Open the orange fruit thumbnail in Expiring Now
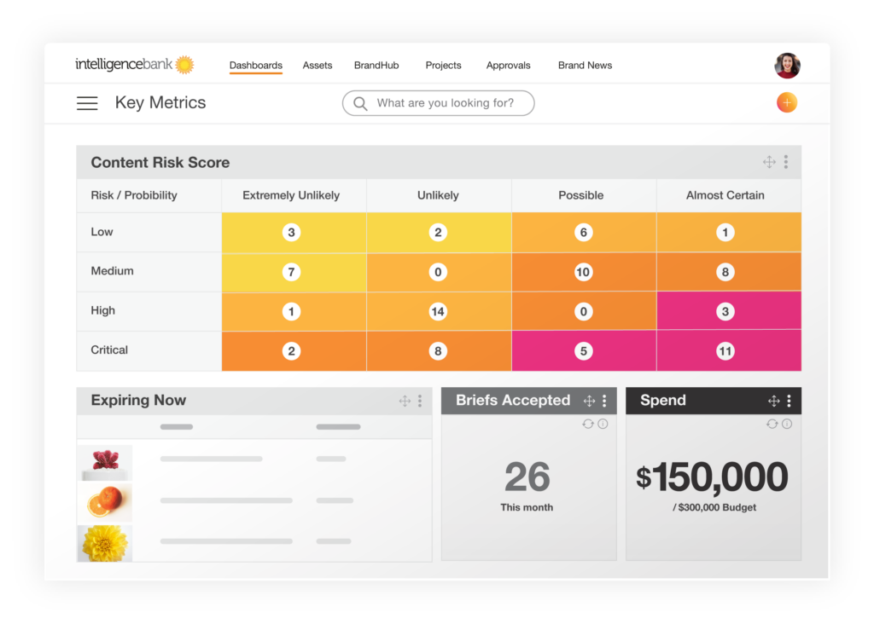 click(x=105, y=503)
